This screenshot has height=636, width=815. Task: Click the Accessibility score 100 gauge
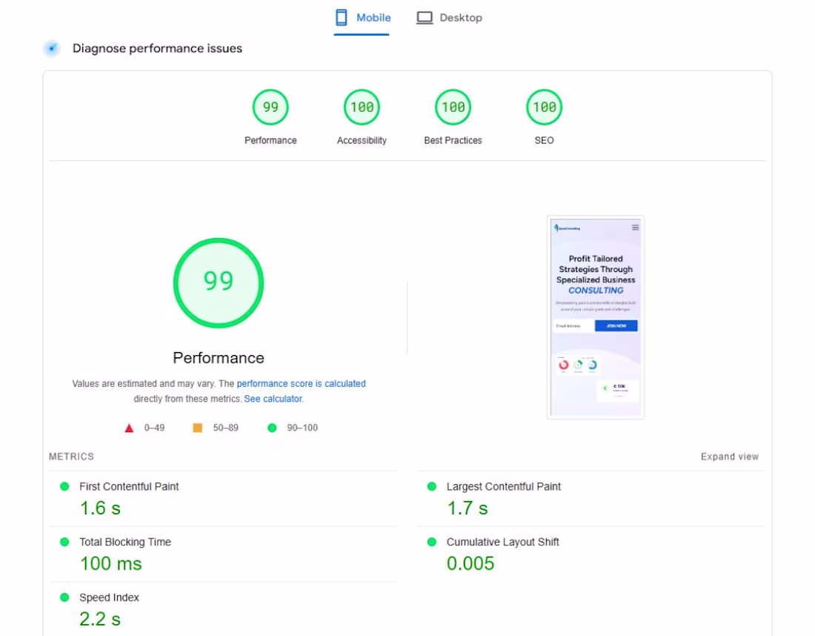(x=362, y=107)
